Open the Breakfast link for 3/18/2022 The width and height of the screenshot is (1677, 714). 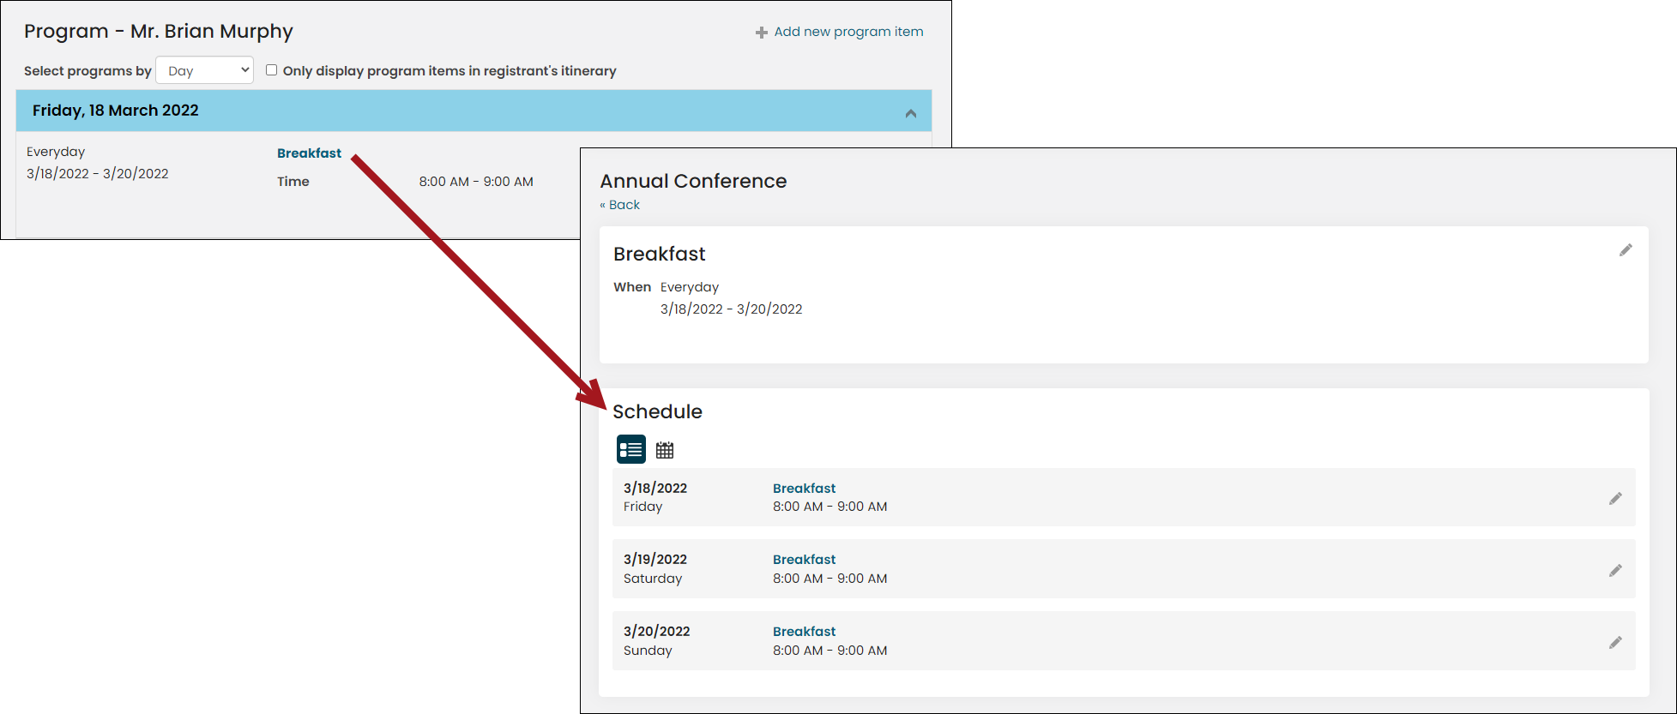pyautogui.click(x=804, y=489)
